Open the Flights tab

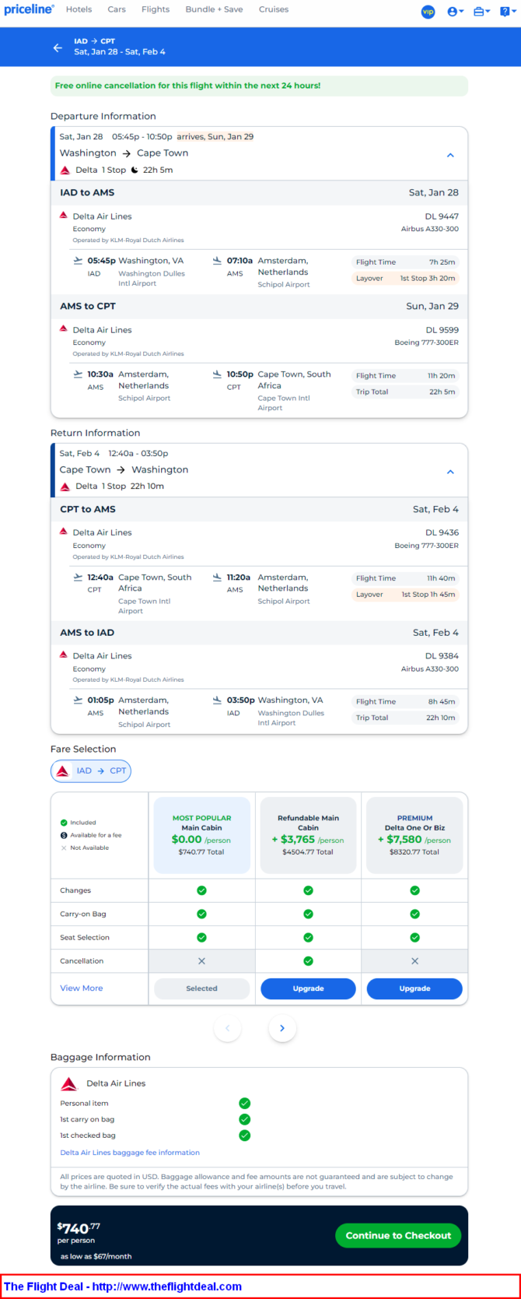pos(156,9)
